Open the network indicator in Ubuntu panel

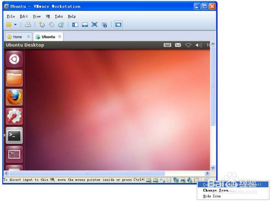pyautogui.click(x=188, y=45)
